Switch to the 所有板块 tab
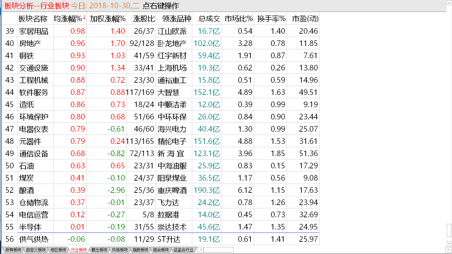The image size is (452, 254). [x=13, y=250]
